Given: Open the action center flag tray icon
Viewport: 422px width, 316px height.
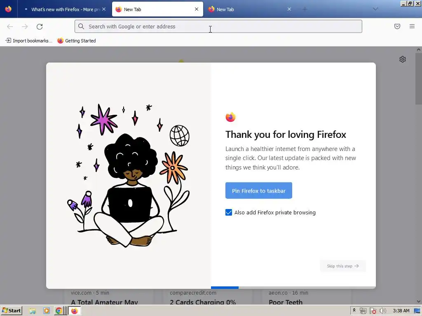Looking at the screenshot, I should 373,311.
